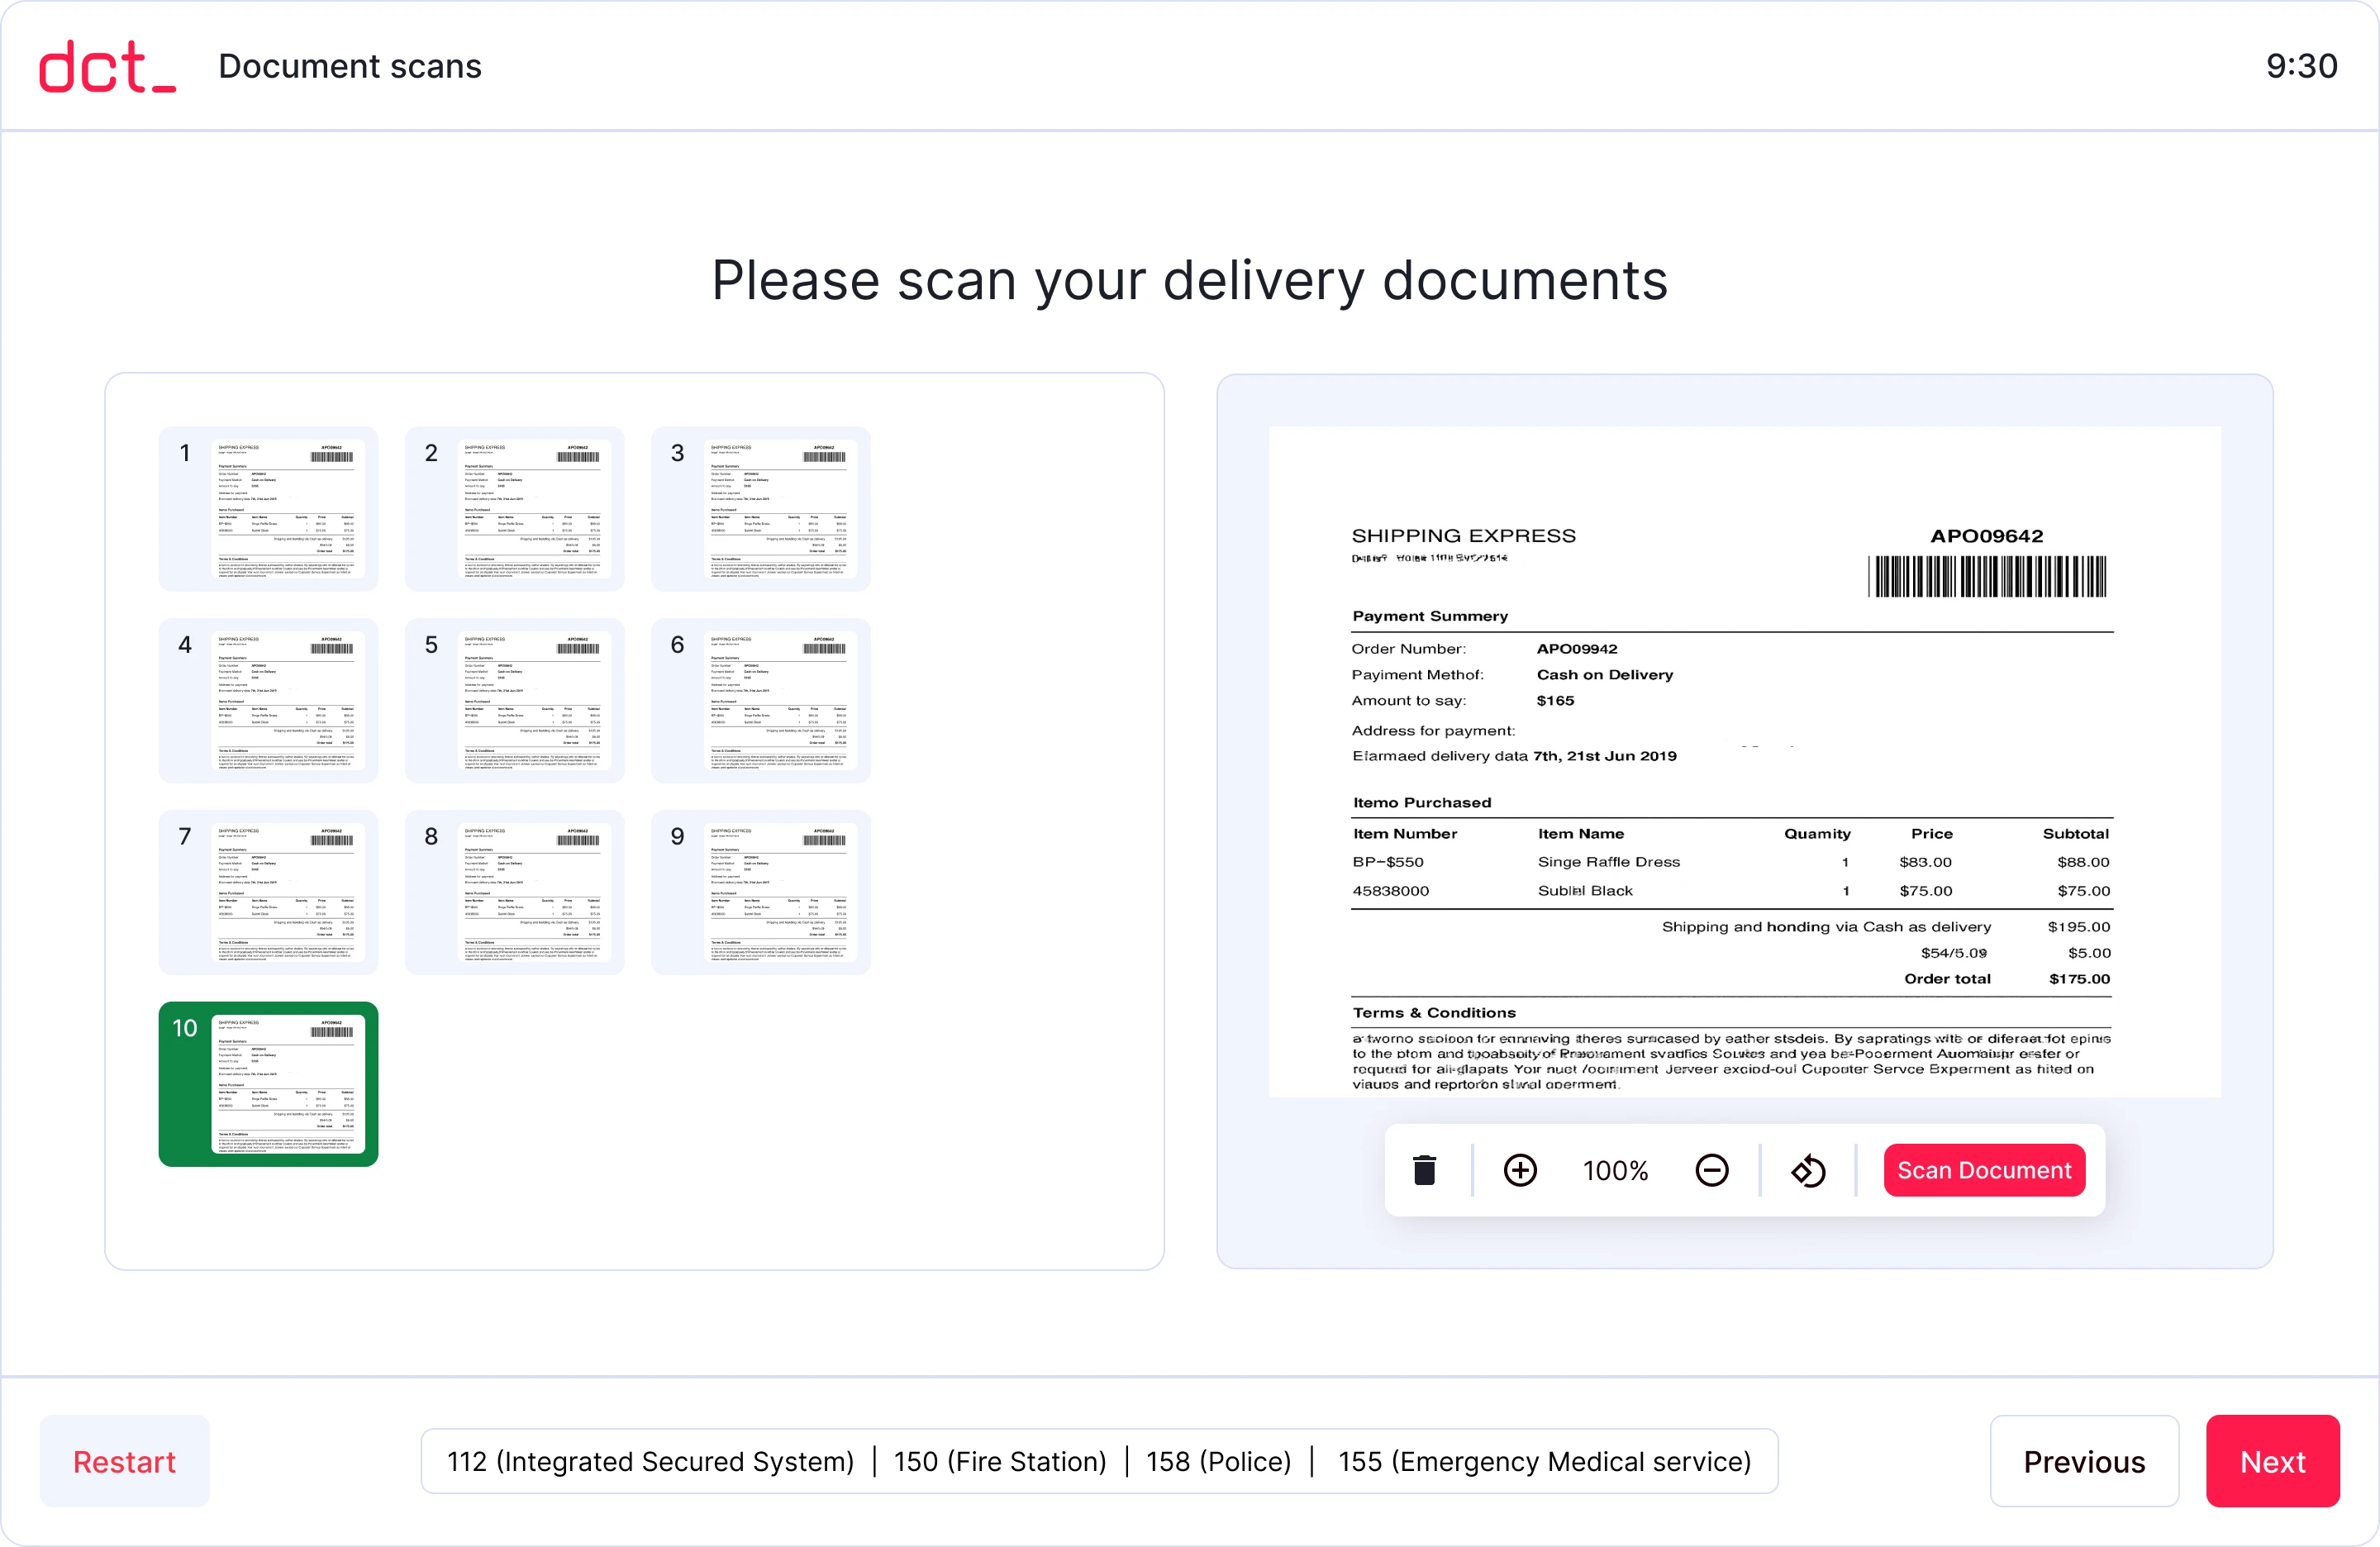The height and width of the screenshot is (1547, 2380).
Task: Select scan thumbnail number 3
Action: [760, 509]
